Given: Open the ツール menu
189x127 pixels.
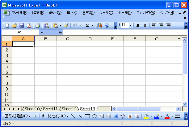Looking at the screenshot, I should (x=106, y=13).
